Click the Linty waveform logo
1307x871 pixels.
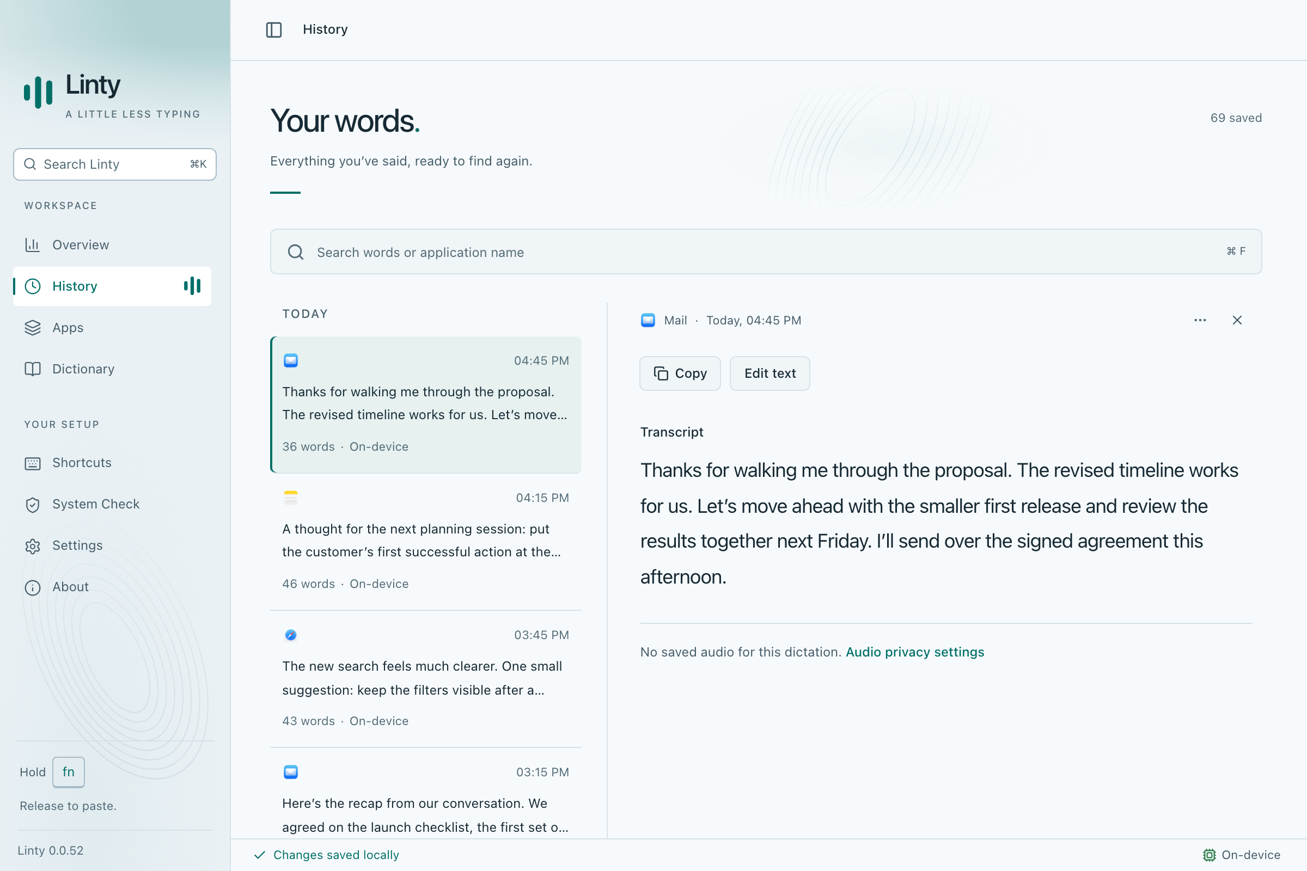coord(38,91)
